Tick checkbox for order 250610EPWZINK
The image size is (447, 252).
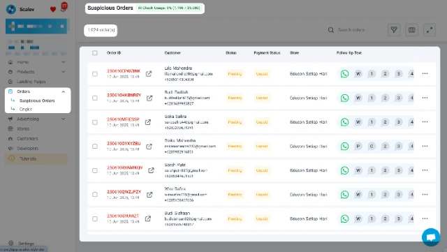[x=95, y=74]
